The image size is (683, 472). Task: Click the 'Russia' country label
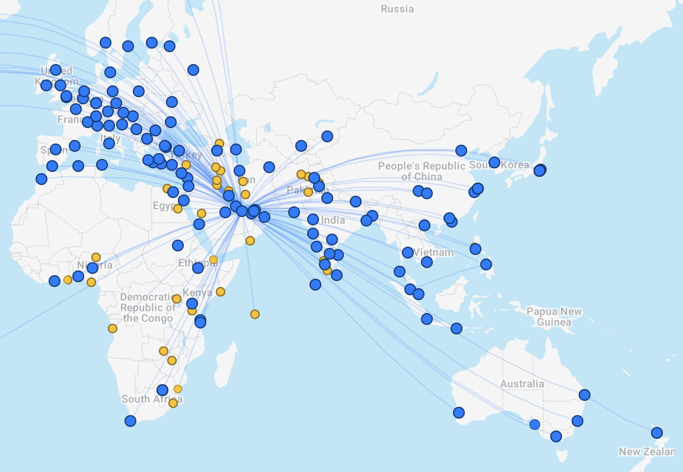[397, 9]
